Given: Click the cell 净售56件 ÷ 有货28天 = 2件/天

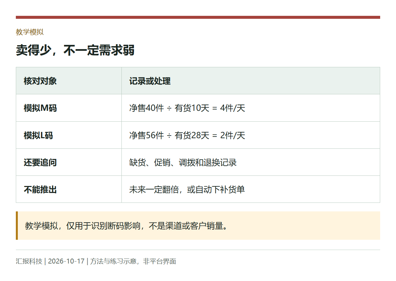Looking at the screenshot, I should 251,135.
